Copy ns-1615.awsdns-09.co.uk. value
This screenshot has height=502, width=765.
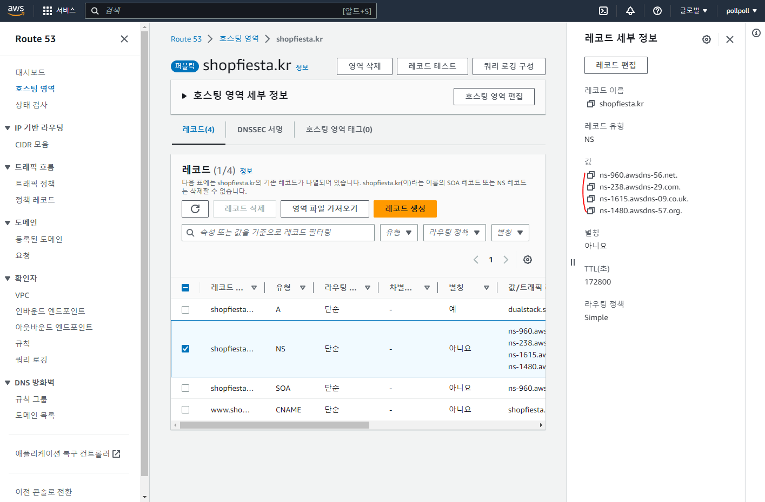[591, 199]
